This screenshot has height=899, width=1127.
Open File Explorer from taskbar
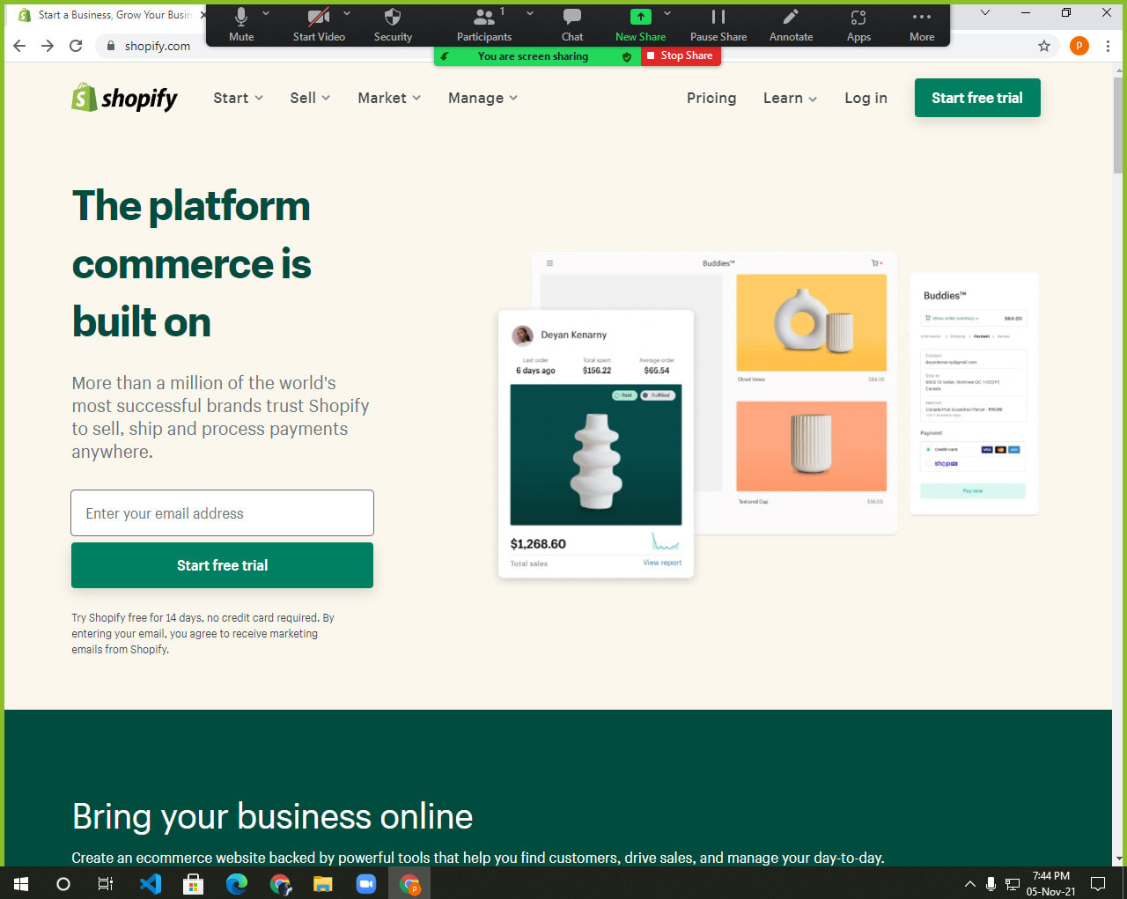coord(322,883)
